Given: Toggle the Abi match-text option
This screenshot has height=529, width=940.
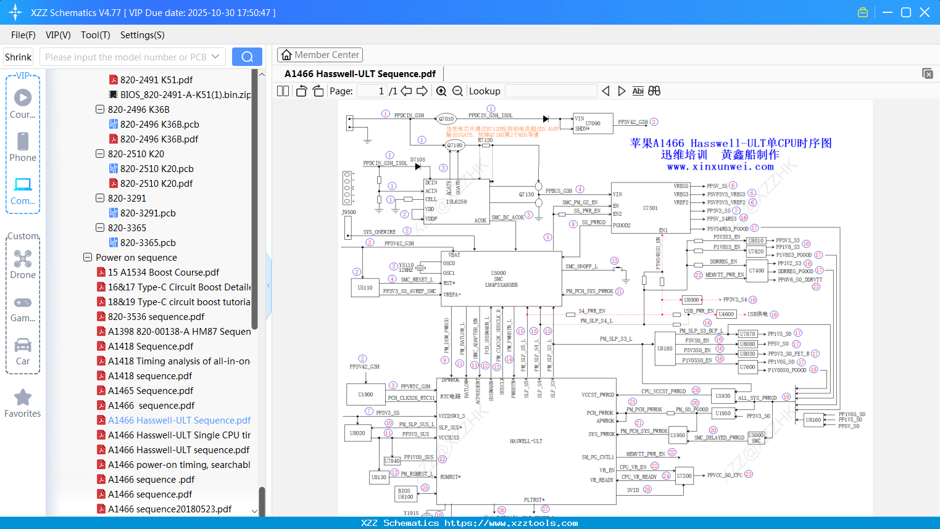Looking at the screenshot, I should [638, 91].
